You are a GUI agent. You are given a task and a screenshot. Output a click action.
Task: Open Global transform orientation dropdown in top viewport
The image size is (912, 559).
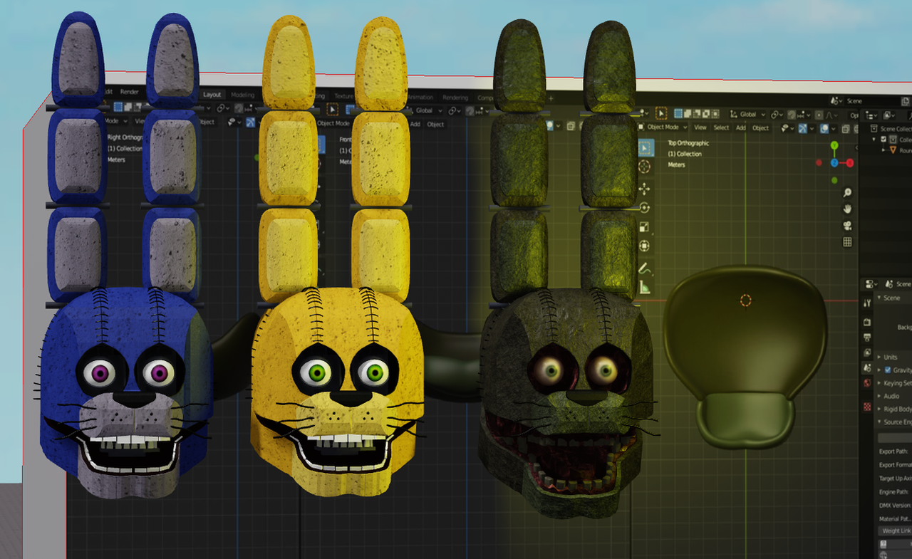pyautogui.click(x=747, y=114)
